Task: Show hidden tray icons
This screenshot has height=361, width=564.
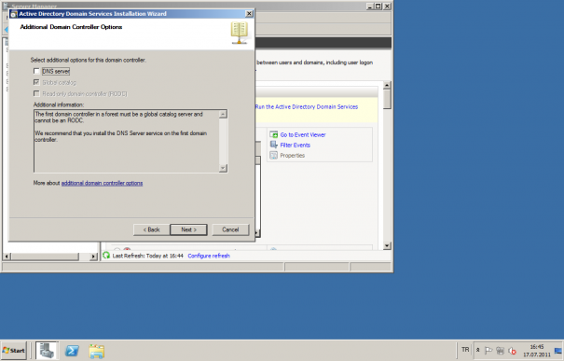Action: tap(478, 350)
